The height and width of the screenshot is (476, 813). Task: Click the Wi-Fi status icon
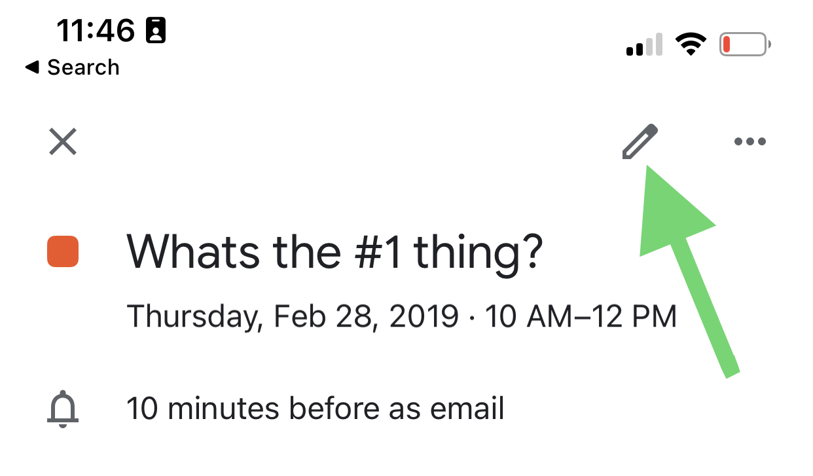(x=691, y=45)
